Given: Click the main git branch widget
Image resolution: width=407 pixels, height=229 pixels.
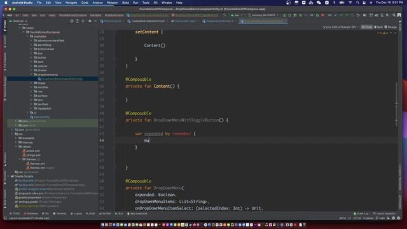Looking at the screenshot, I should point(380,218).
